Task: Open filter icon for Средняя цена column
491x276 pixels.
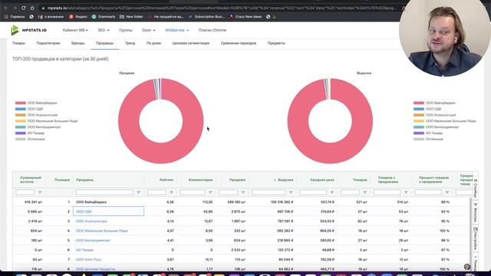Action: [332, 192]
